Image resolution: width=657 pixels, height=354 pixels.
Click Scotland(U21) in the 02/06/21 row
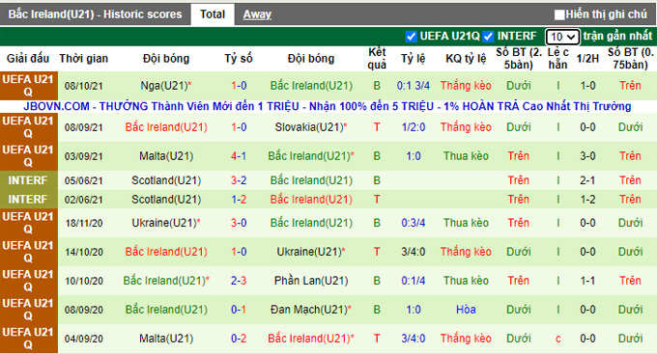166,199
